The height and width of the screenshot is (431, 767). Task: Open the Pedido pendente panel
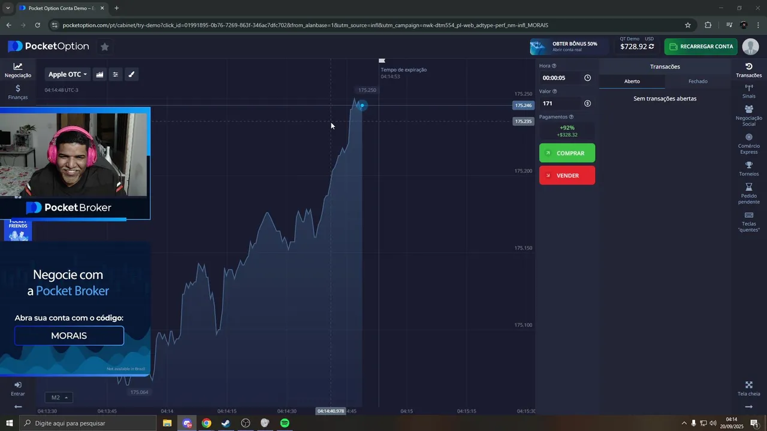(749, 194)
